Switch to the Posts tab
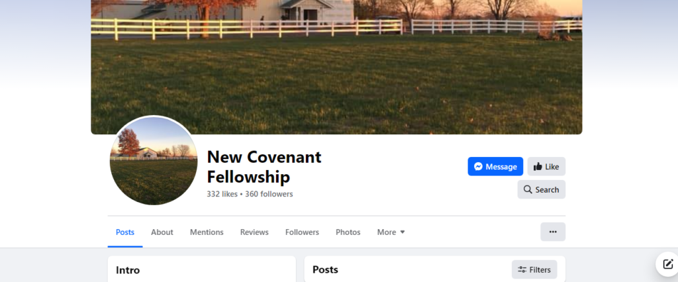 (x=125, y=232)
